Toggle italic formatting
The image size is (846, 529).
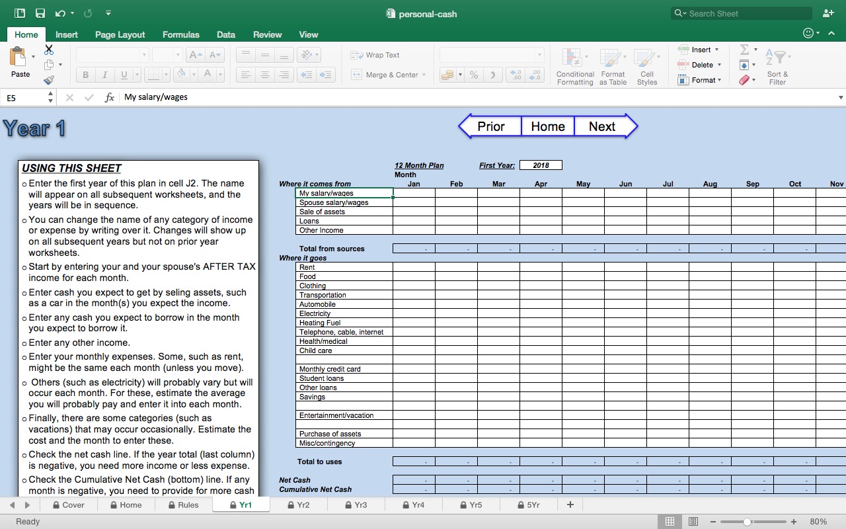pyautogui.click(x=104, y=74)
